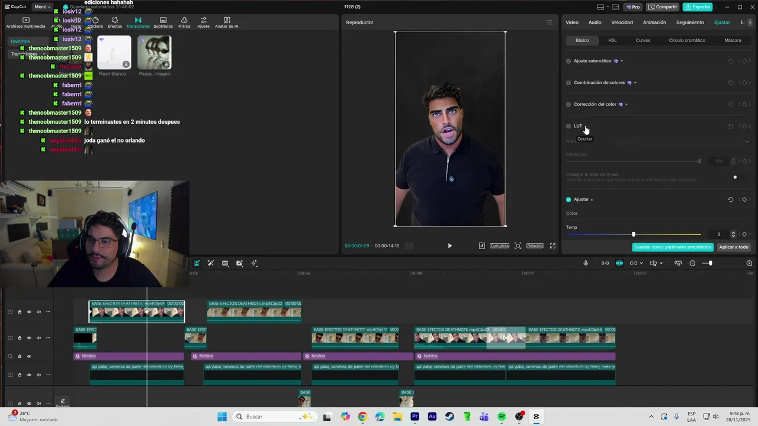Switch to the Audio inspector tab
This screenshot has height=426, width=758.
[595, 22]
